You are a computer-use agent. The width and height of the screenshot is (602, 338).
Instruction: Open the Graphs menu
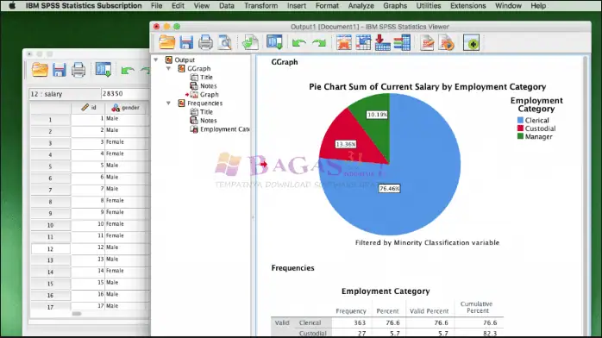click(395, 6)
